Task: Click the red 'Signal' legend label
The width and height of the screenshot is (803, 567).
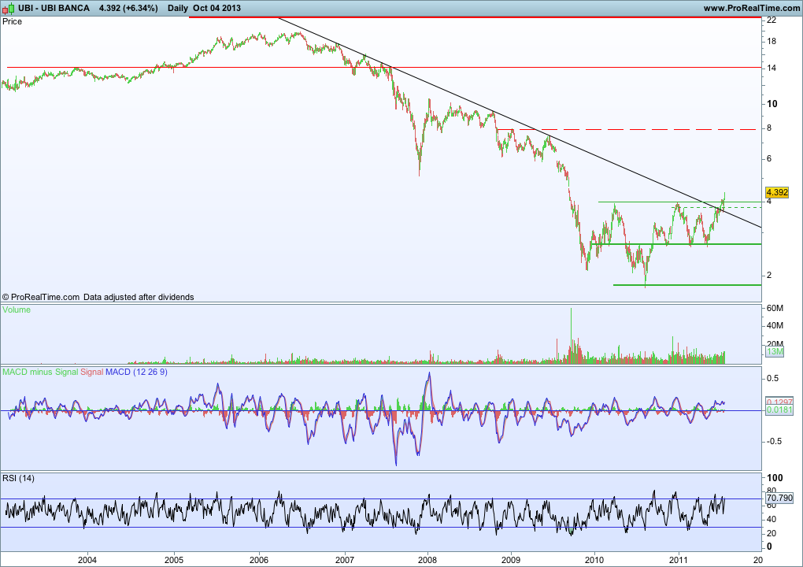Action: tap(91, 372)
